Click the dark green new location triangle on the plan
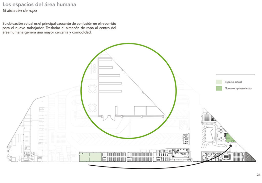Viewport: 262px width, 183px height. point(231,138)
